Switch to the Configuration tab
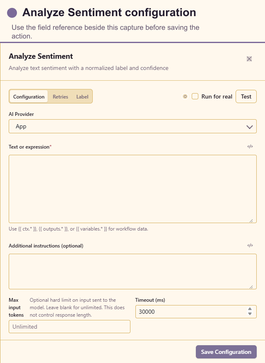 [29, 96]
